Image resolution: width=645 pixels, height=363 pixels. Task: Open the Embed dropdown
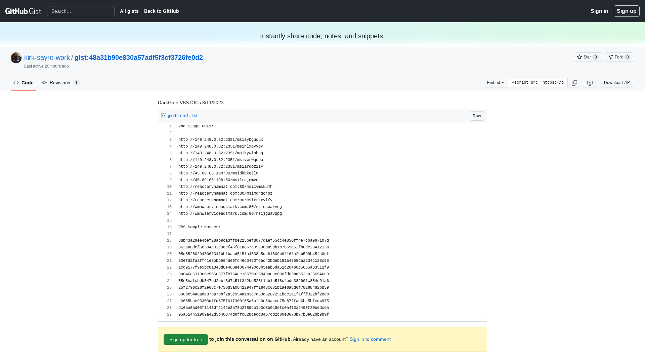[495, 83]
